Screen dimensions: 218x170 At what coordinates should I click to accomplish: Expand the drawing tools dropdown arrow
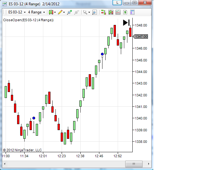[x=64, y=12]
